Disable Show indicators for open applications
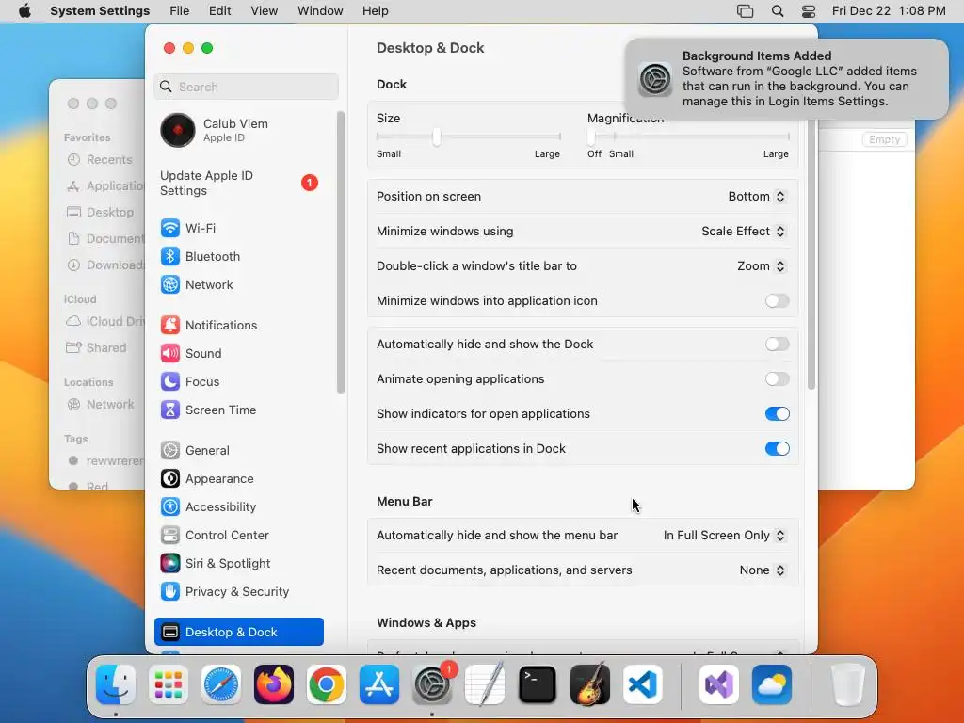964x723 pixels. coord(777,414)
